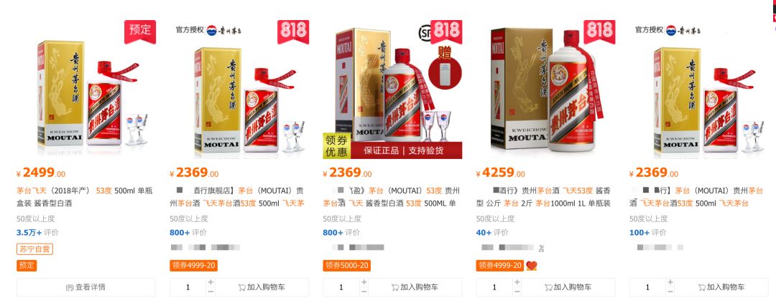Click the 官方授权 Moutai logo above second product
This screenshot has height=303, width=776.
click(x=209, y=30)
